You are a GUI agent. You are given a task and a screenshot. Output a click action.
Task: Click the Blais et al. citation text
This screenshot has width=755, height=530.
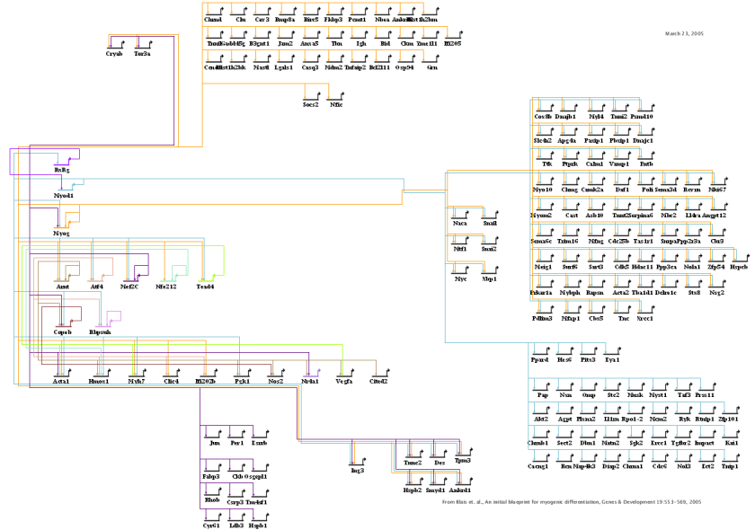coord(572,503)
